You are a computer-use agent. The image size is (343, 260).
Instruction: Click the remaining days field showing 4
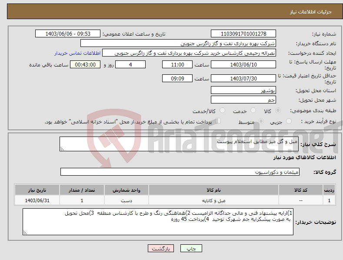click(130, 64)
